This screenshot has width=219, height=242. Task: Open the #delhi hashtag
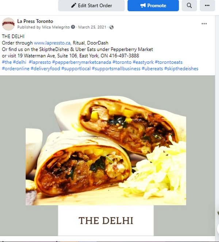pyautogui.click(x=20, y=62)
